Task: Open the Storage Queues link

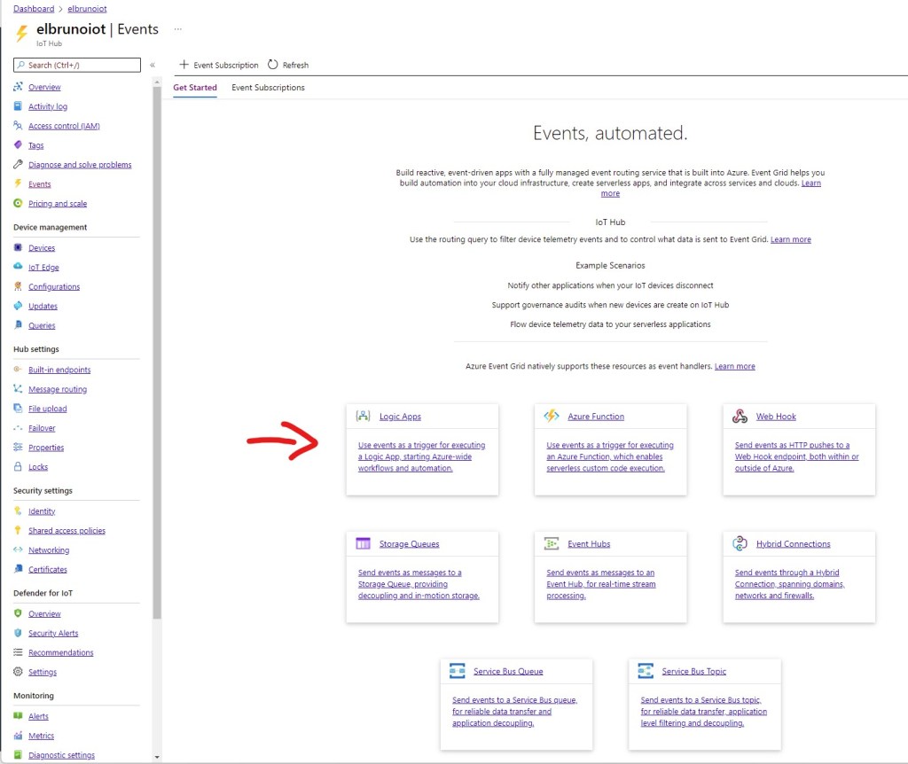Action: [x=410, y=543]
